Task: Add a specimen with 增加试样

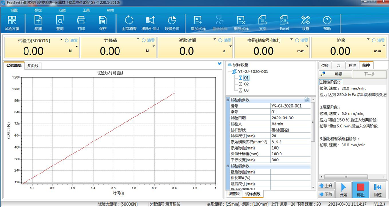Action: (x=198, y=23)
